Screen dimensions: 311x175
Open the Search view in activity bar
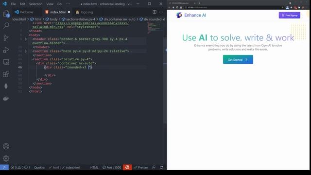click(x=6, y=25)
